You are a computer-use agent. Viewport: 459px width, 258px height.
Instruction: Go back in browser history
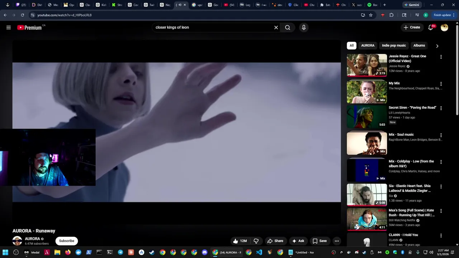(x=5, y=15)
